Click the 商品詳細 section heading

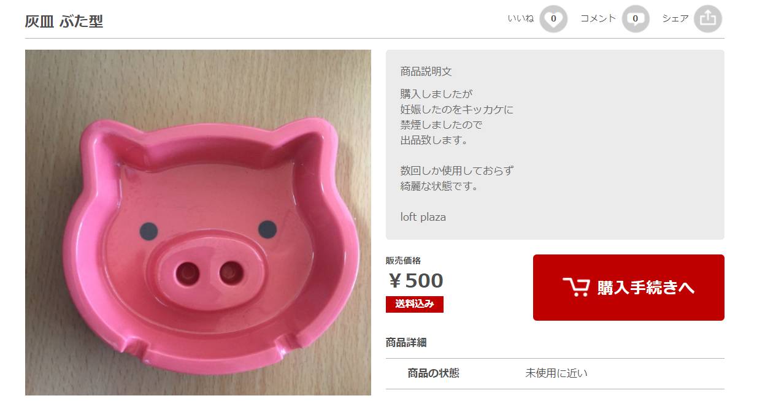coord(406,343)
